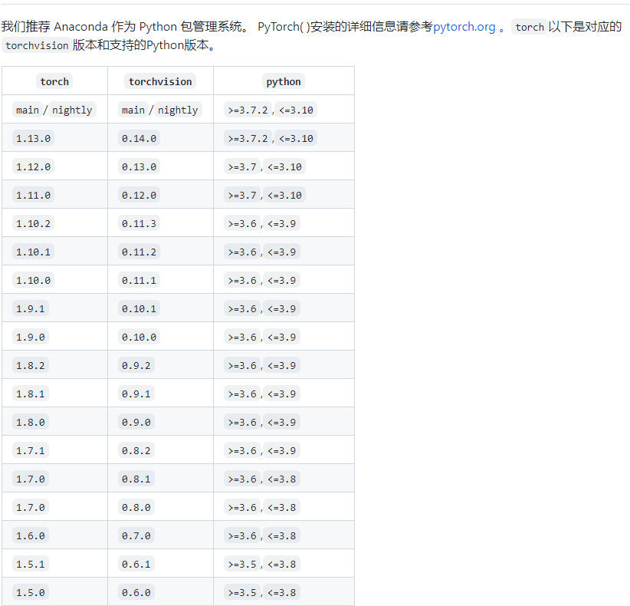Click 'main / nightly' cell in the torch column
630x606 pixels.
[x=54, y=110]
